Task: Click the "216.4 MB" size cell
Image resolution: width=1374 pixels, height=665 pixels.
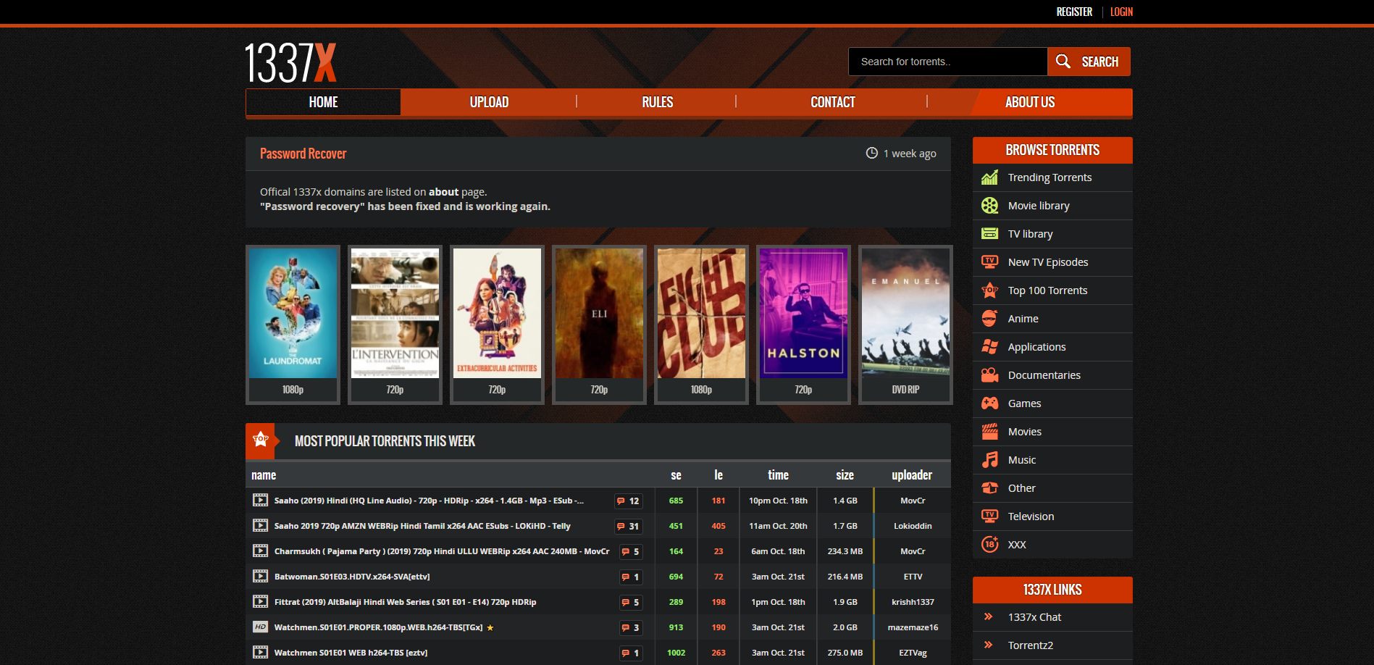Action: tap(845, 577)
